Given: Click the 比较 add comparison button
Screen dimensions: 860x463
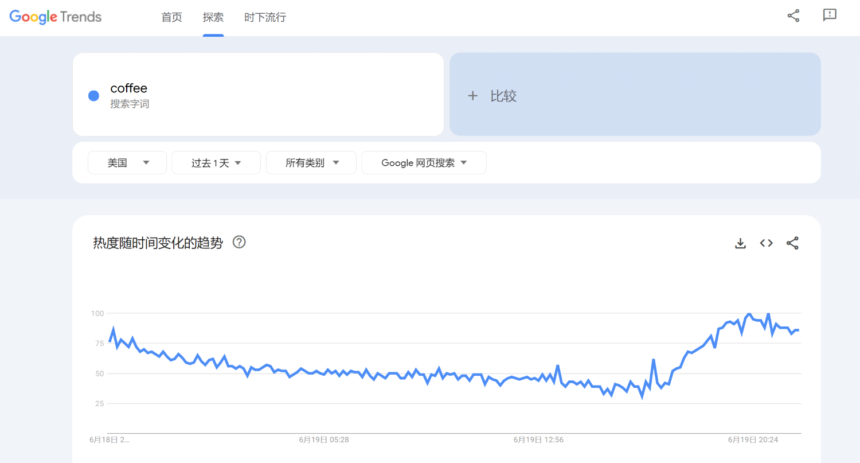Looking at the screenshot, I should click(x=635, y=95).
